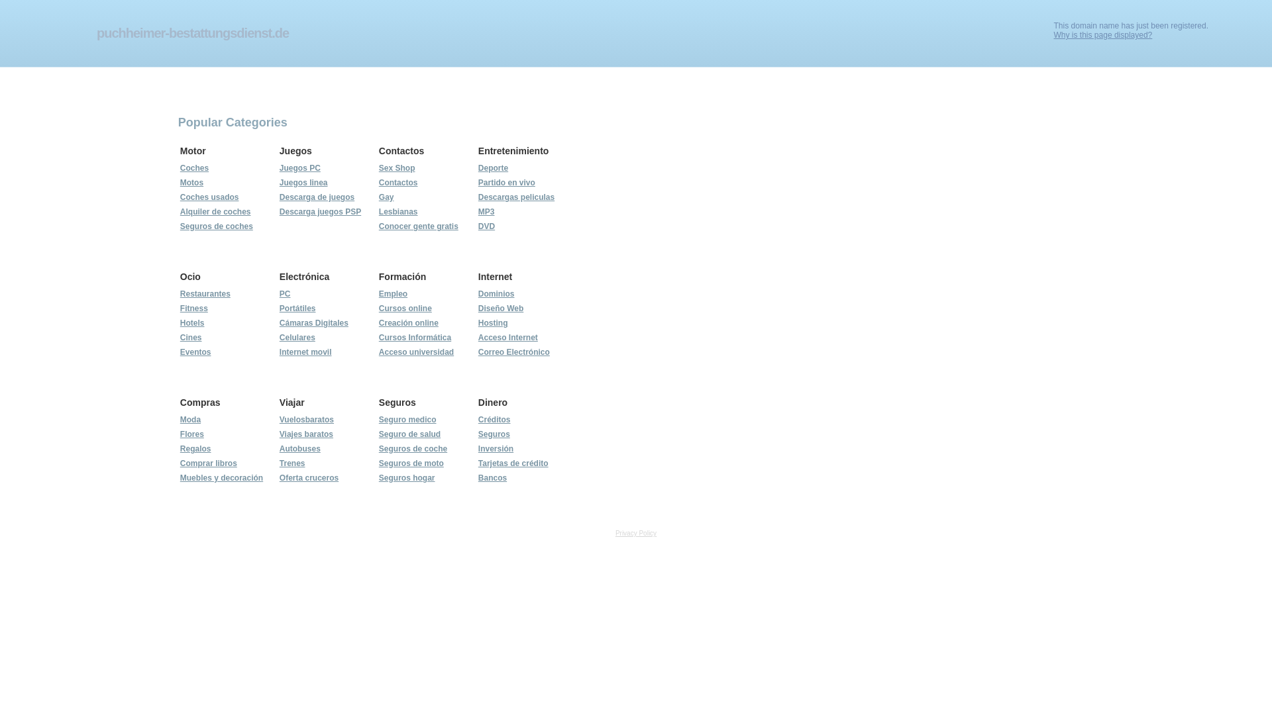Screen dimensions: 1272x715
Task: Open Juegos PC link
Action: click(x=300, y=168)
